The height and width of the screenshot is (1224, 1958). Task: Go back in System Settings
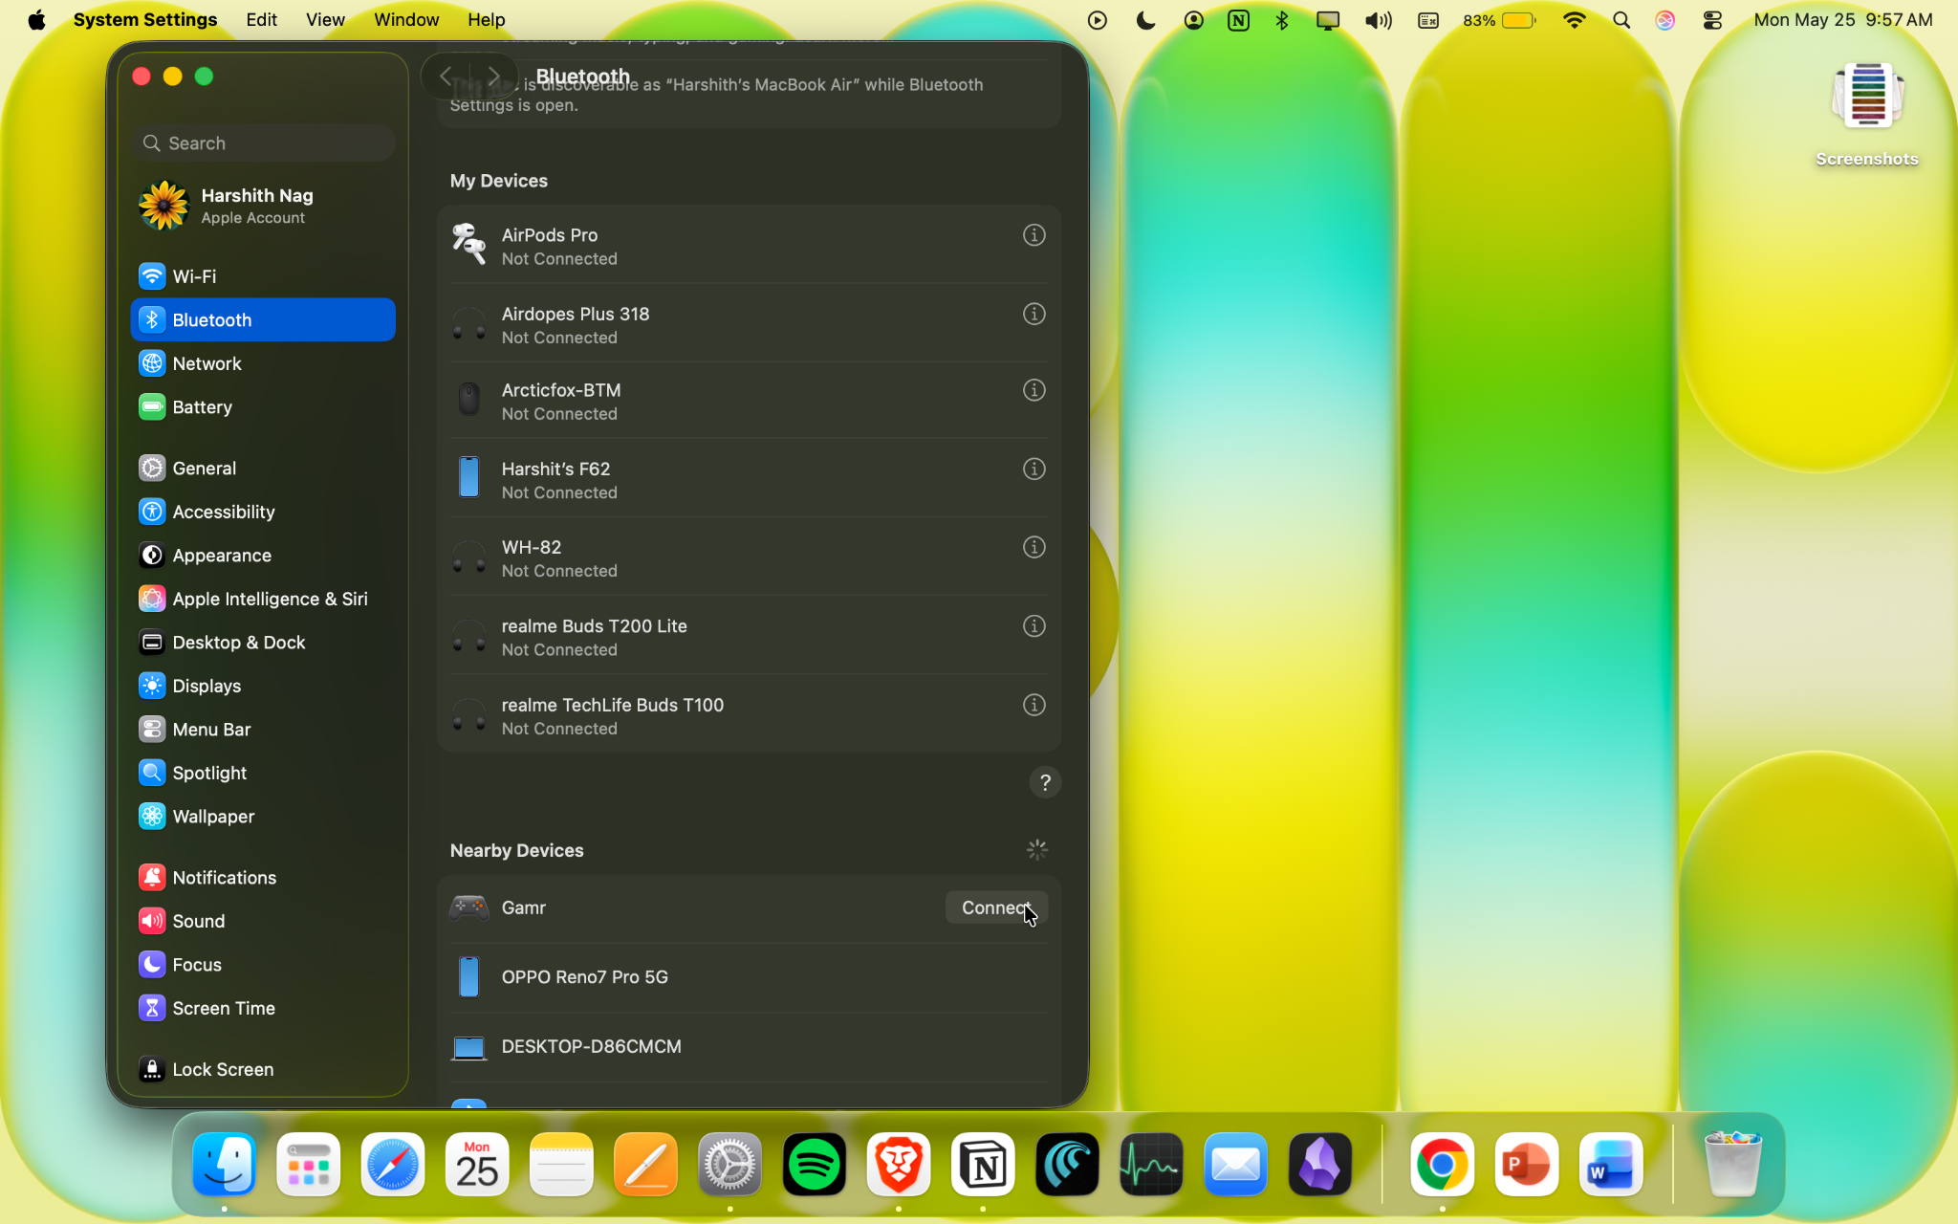(x=446, y=76)
